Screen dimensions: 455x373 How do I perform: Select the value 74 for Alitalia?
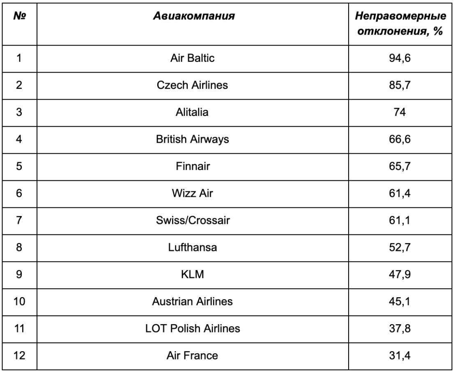coord(400,112)
